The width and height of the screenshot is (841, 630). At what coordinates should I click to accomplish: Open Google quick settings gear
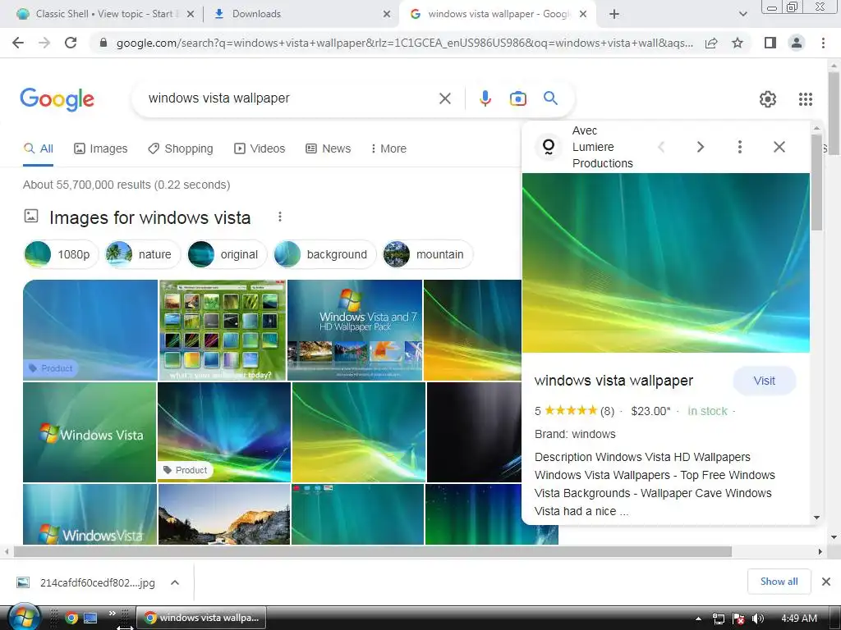pos(768,99)
